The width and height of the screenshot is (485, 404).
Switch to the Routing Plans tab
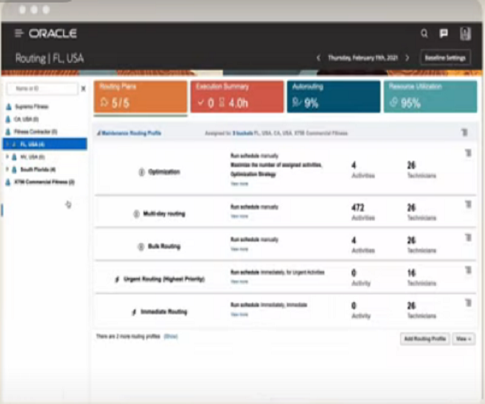coord(141,97)
